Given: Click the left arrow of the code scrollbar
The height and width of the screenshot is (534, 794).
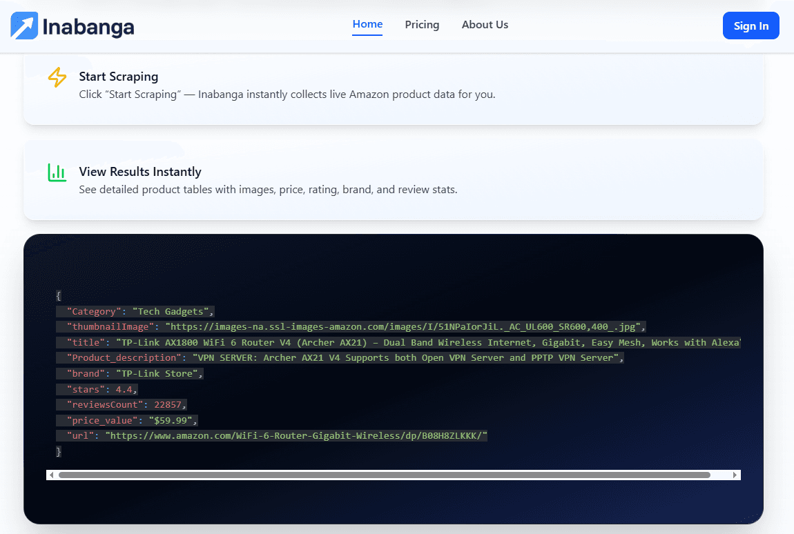Looking at the screenshot, I should (x=52, y=475).
